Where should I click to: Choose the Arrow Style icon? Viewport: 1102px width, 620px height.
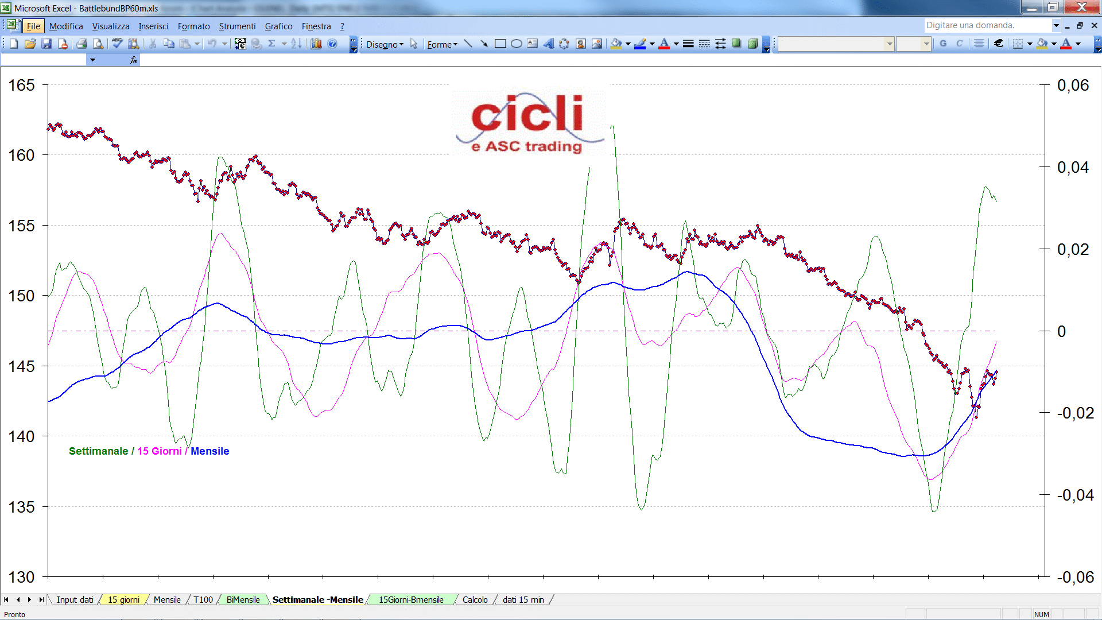pyautogui.click(x=720, y=44)
